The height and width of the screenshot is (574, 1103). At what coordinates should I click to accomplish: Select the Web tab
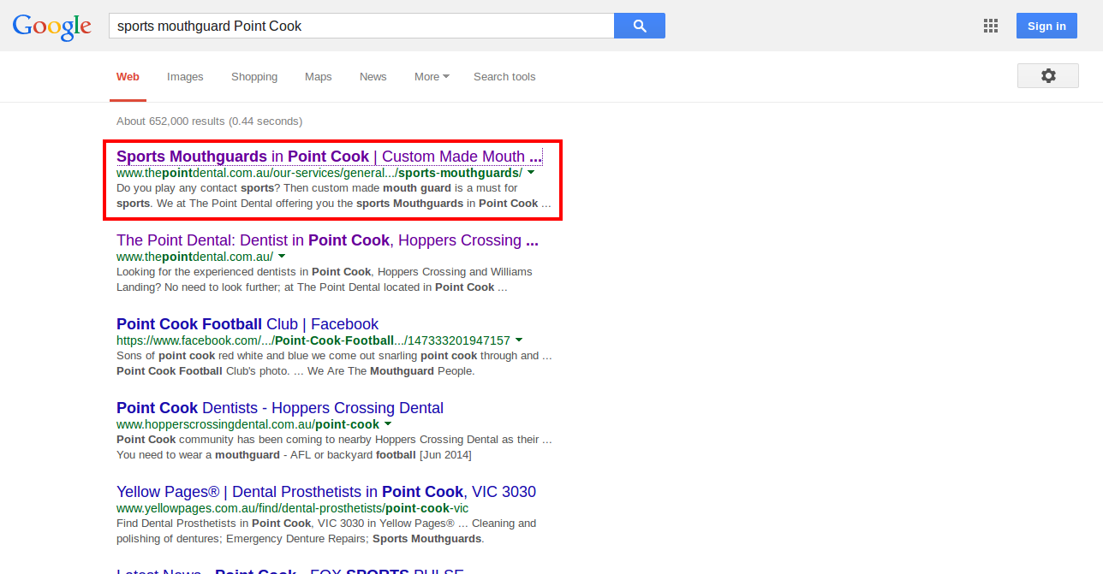pyautogui.click(x=128, y=77)
